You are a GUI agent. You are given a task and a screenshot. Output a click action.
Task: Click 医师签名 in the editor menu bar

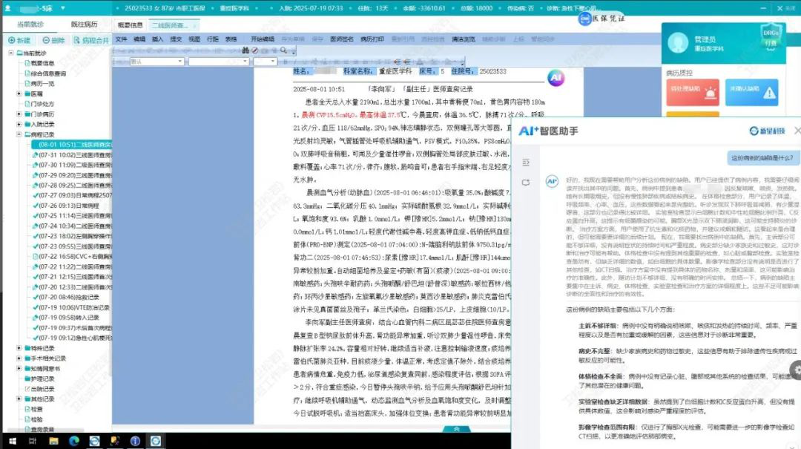tap(342, 39)
